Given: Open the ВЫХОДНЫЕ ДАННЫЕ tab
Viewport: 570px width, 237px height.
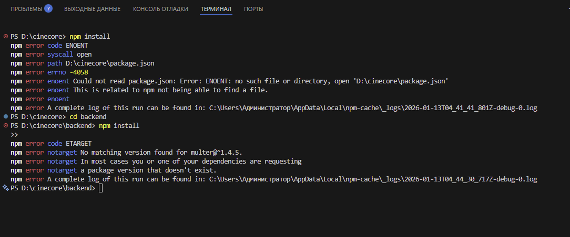Looking at the screenshot, I should coord(92,9).
